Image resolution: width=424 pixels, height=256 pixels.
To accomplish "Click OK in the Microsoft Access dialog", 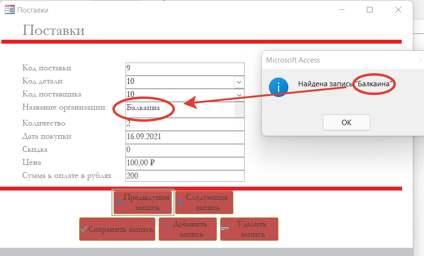I will 346,122.
